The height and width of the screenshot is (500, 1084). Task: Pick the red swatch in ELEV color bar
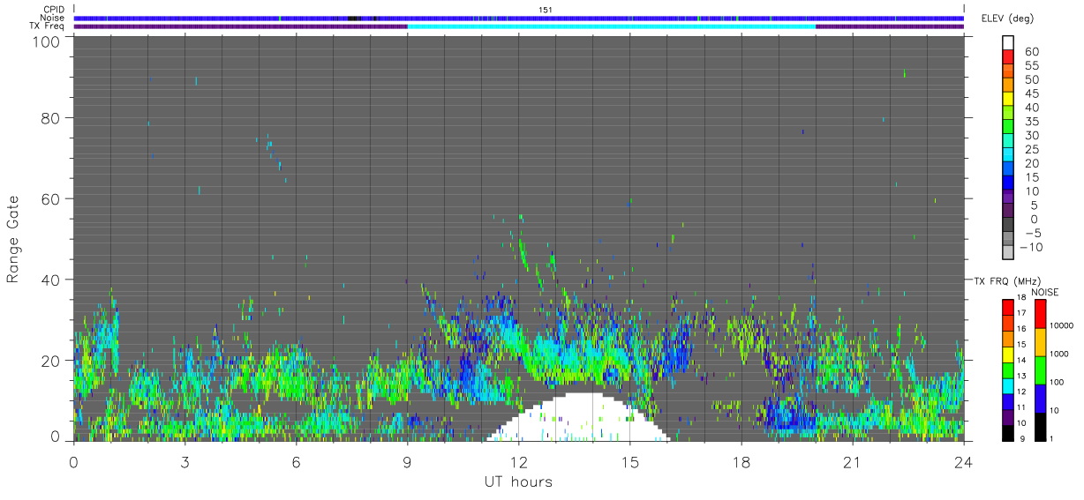tap(1008, 56)
